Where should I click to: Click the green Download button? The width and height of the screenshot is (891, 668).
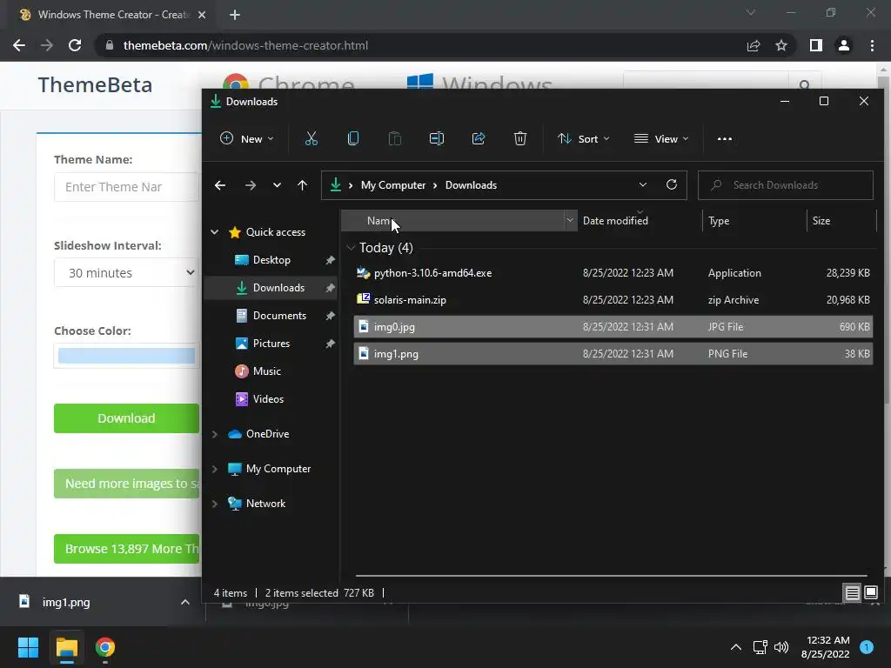tap(126, 418)
